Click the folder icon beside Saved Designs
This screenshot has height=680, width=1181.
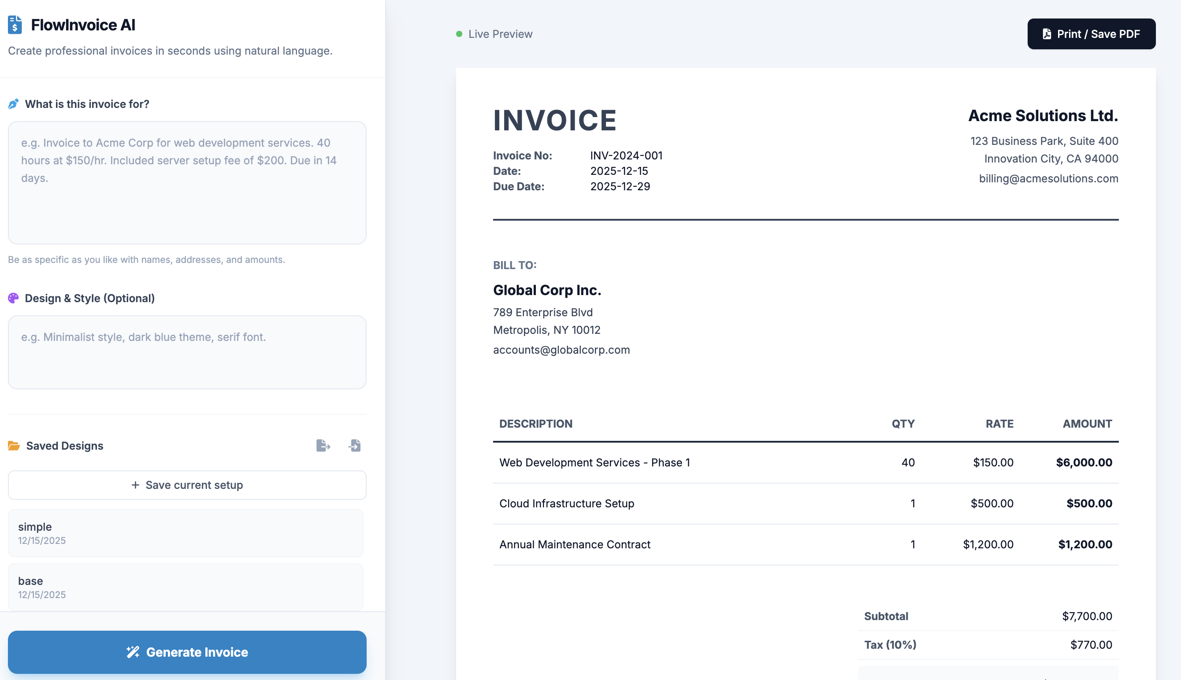point(15,446)
